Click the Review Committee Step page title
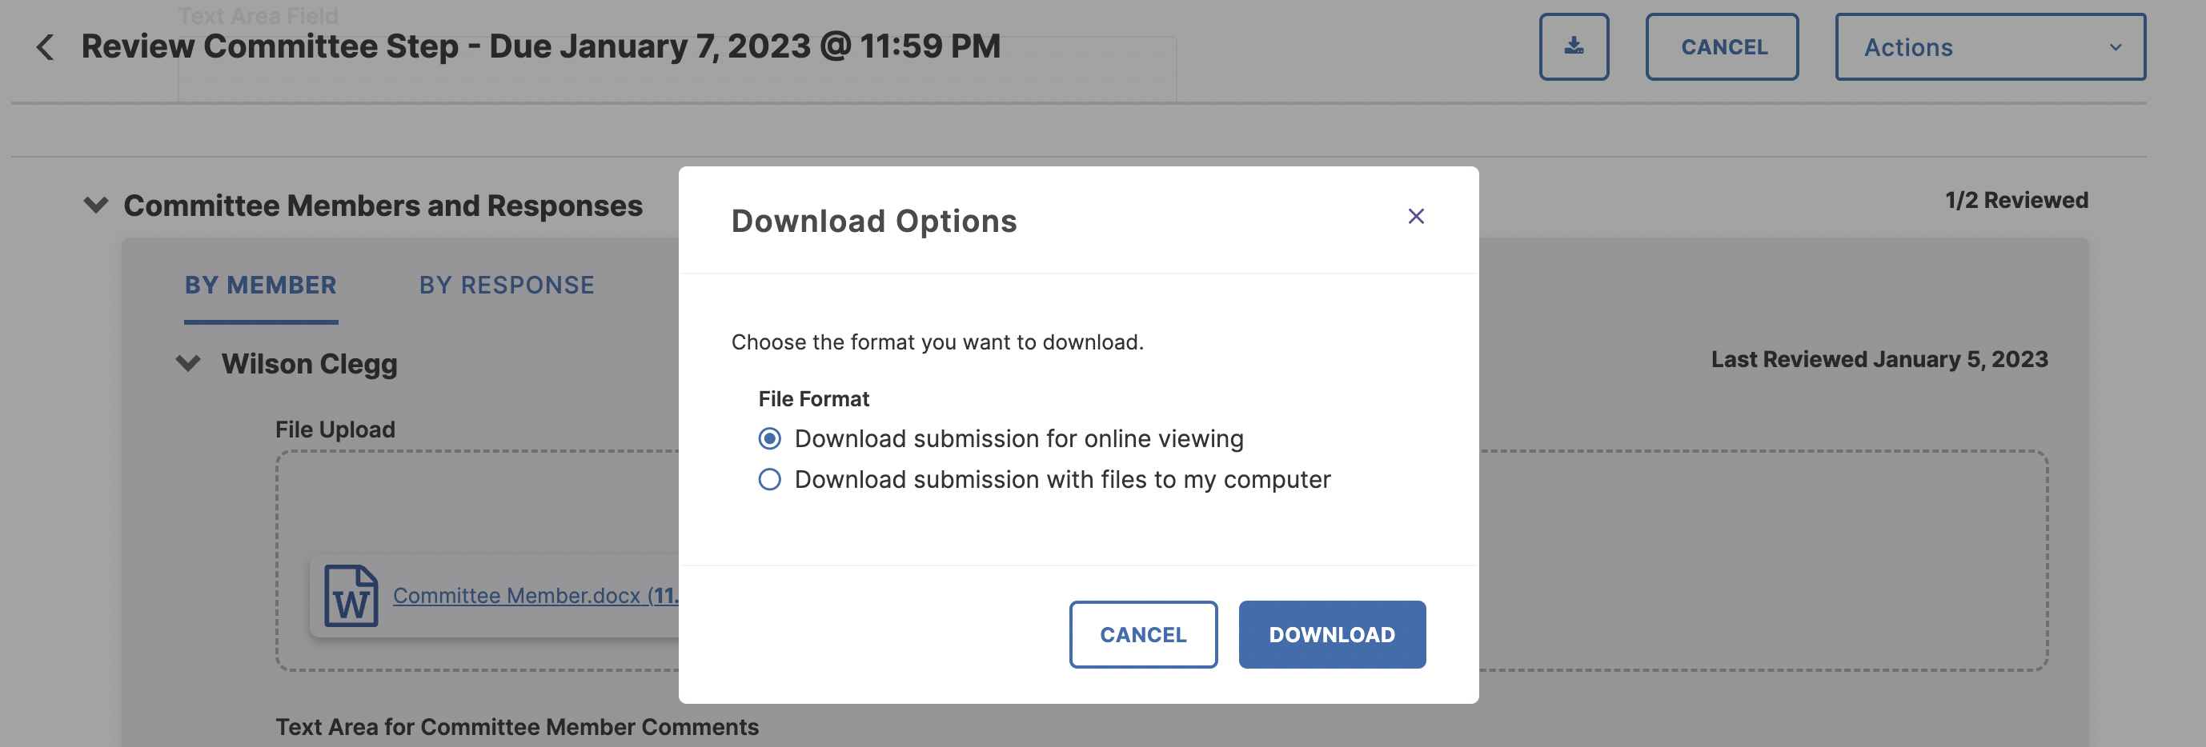Image resolution: width=2206 pixels, height=747 pixels. [540, 46]
